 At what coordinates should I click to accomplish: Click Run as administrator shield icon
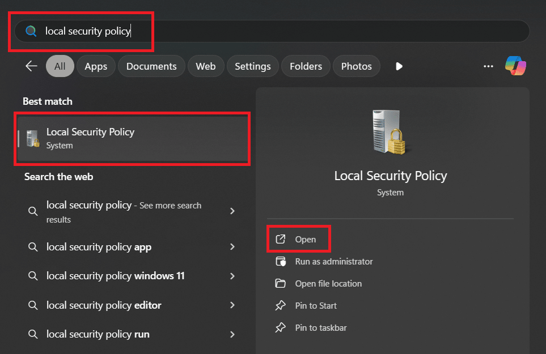tap(280, 262)
